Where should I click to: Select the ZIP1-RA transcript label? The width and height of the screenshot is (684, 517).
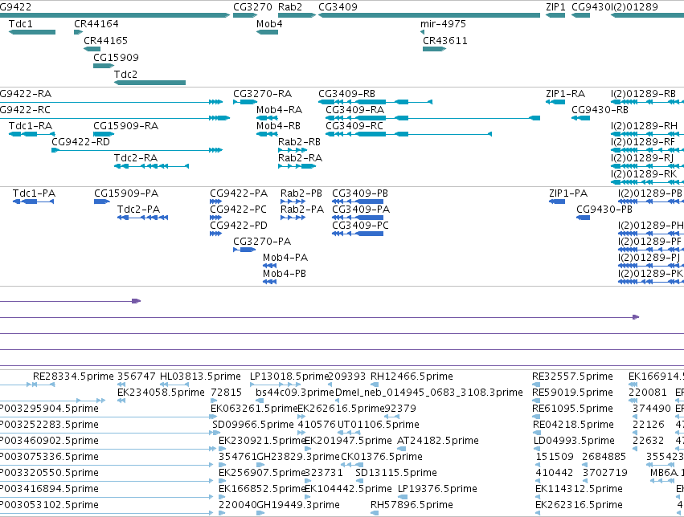pos(565,94)
